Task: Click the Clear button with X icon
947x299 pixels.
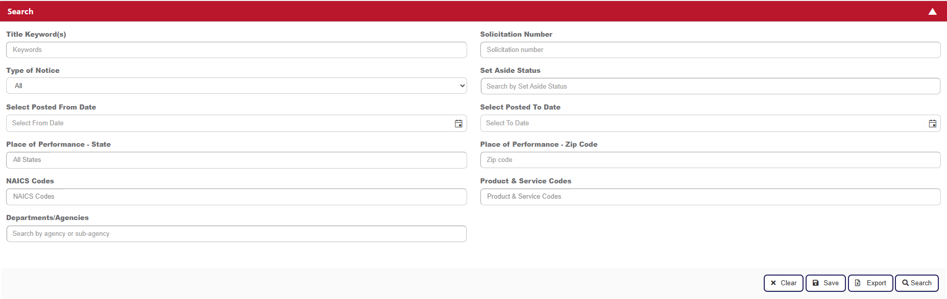Action: coord(783,283)
